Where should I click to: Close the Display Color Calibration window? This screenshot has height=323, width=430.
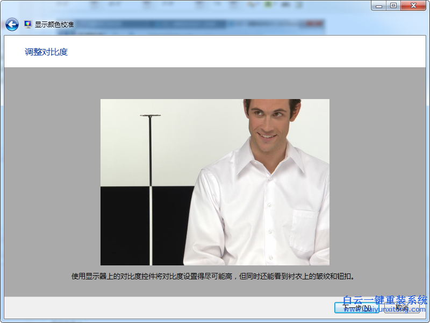[x=413, y=6]
